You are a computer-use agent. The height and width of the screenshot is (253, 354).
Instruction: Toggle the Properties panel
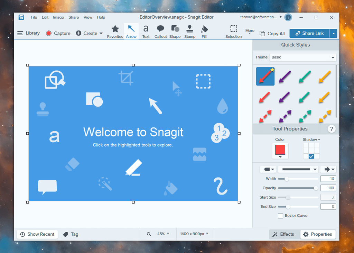318,234
